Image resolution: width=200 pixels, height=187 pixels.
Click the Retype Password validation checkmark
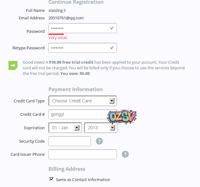click(112, 48)
